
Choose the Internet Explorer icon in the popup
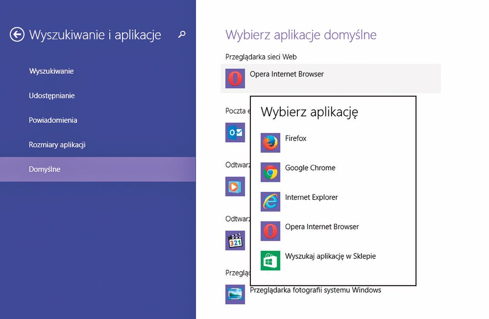[x=270, y=202]
